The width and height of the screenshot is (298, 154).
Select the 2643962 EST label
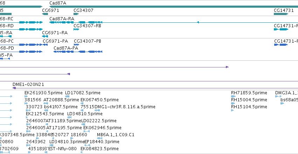pos(36,142)
